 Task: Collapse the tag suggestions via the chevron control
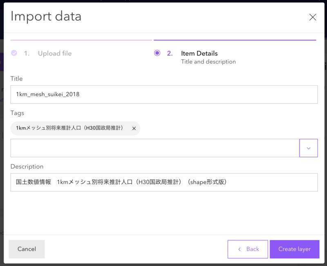[309, 148]
